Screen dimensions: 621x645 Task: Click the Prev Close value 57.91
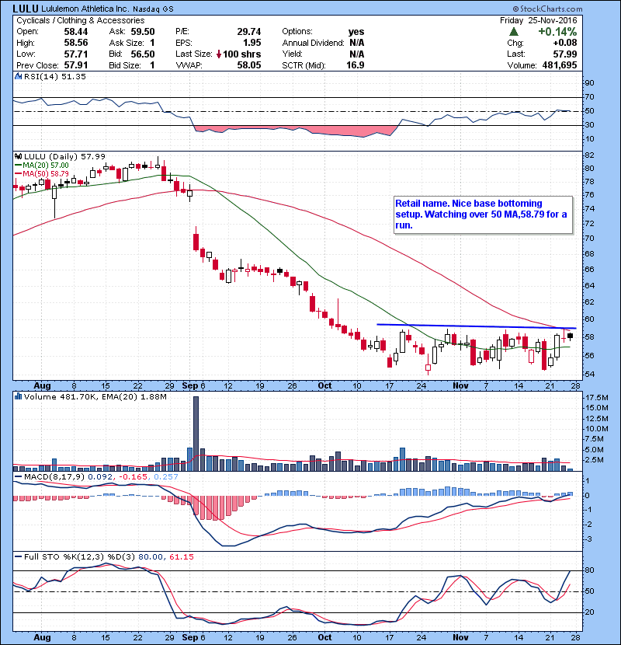75,65
